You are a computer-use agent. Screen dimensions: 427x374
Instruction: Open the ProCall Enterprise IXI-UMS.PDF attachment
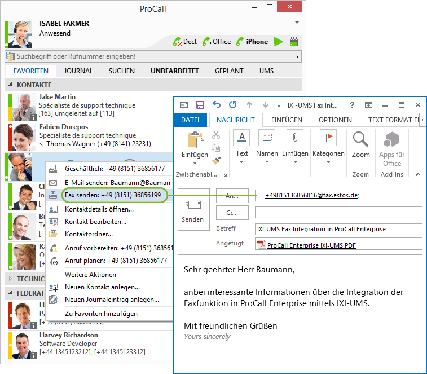[x=311, y=245]
